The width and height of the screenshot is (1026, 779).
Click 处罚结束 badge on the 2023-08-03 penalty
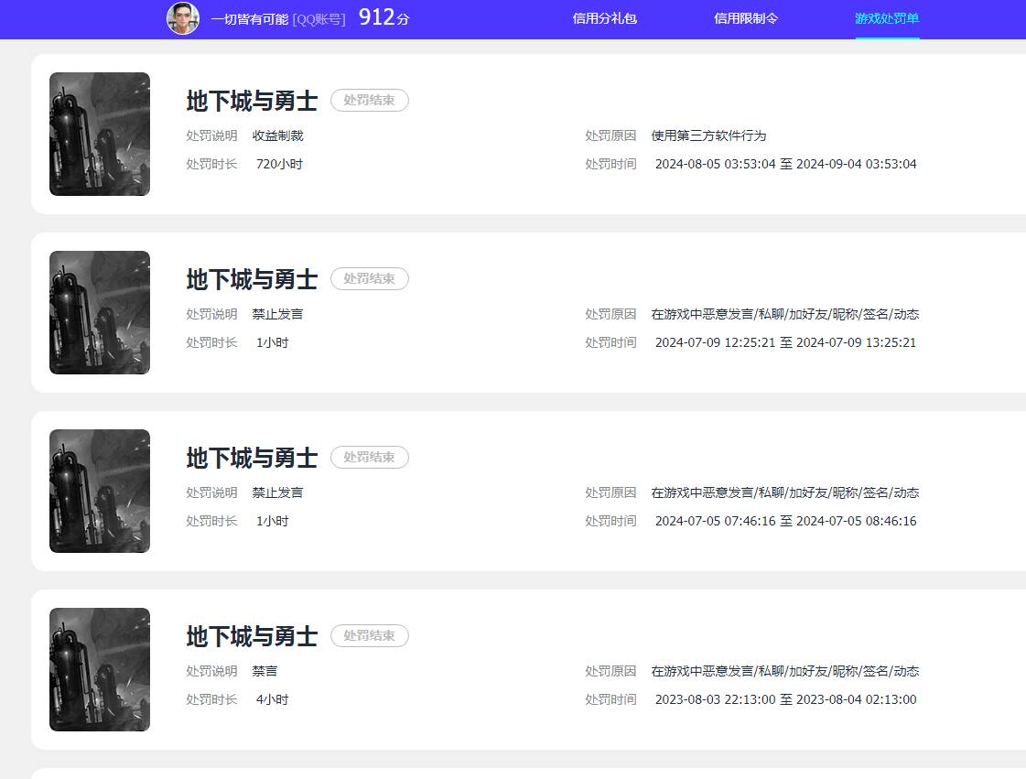coord(369,636)
